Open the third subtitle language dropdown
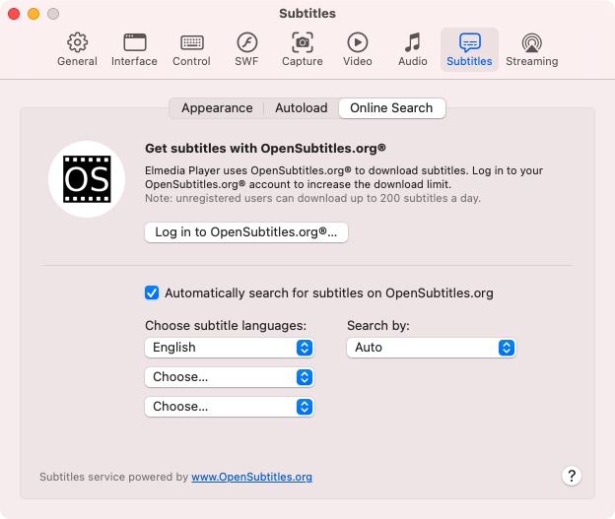 click(230, 407)
